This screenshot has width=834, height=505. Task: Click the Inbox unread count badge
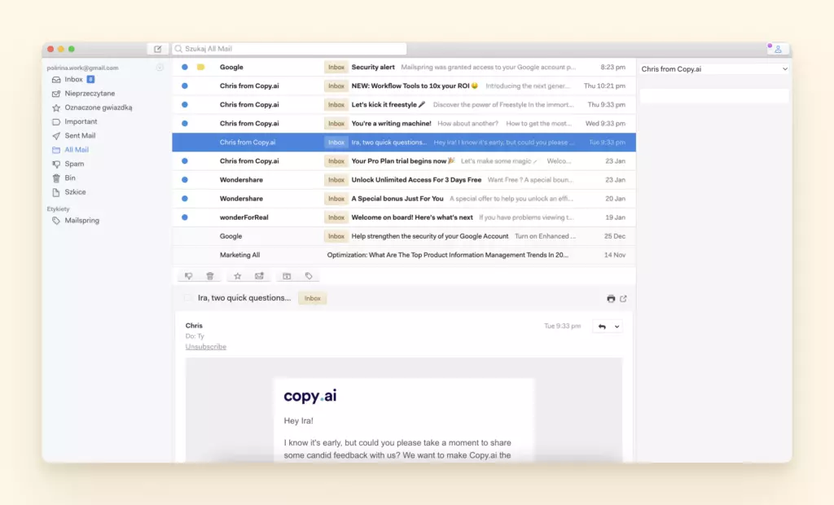click(90, 79)
